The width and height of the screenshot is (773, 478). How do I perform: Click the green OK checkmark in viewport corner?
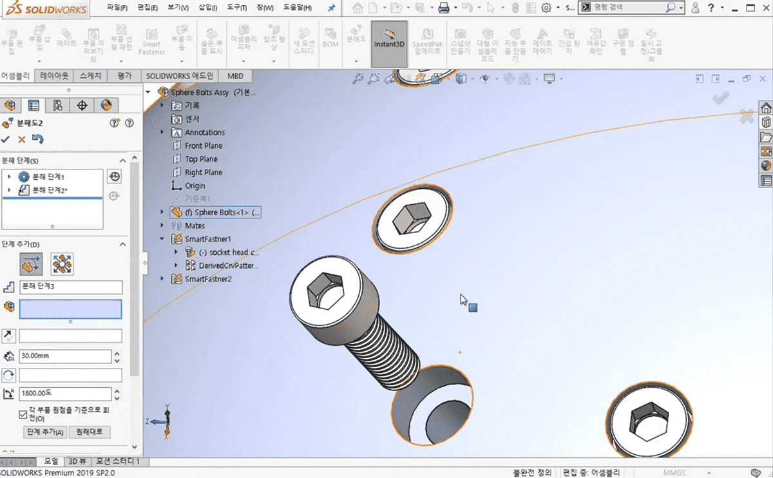(720, 98)
